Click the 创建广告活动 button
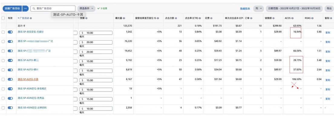 [x=11, y=8]
